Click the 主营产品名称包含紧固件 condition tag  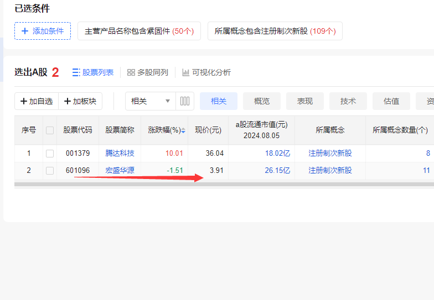point(139,31)
